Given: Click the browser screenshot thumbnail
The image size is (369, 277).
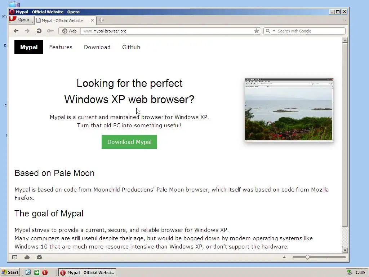Looking at the screenshot, I should pyautogui.click(x=289, y=110).
